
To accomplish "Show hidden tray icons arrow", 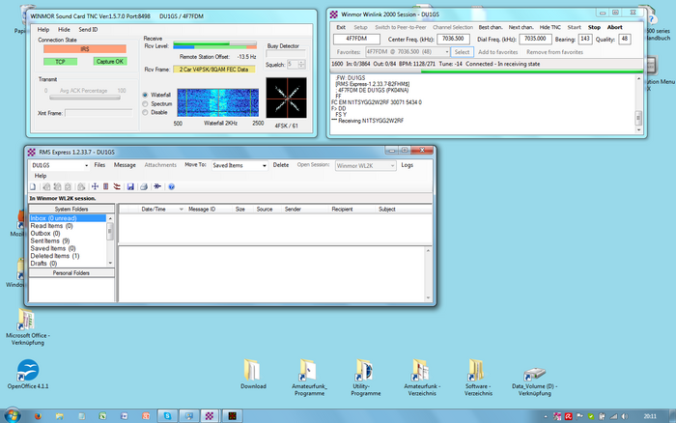I will 546,416.
